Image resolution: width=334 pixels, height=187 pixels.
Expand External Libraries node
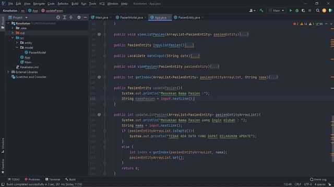point(8,72)
